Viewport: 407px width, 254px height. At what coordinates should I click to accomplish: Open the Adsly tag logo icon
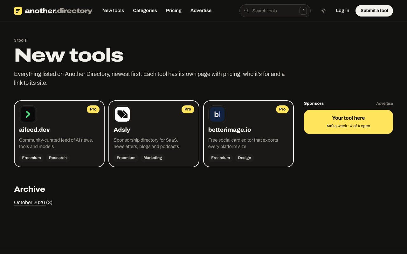(122, 114)
